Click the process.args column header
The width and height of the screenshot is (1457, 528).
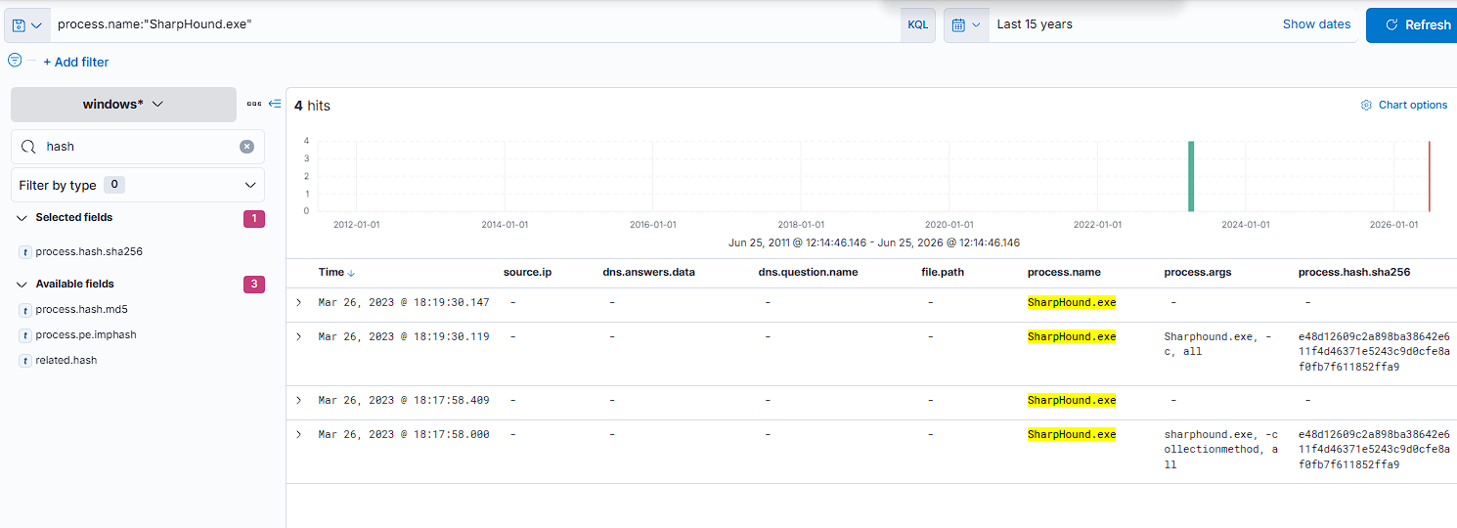coord(1198,272)
